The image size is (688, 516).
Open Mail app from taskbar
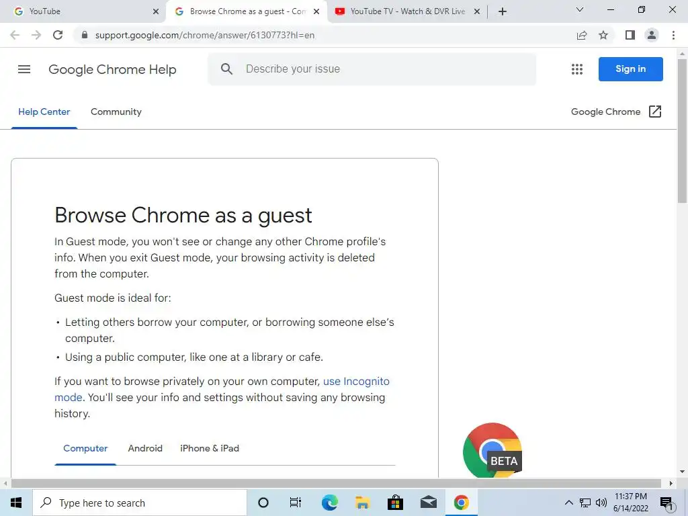tap(428, 503)
